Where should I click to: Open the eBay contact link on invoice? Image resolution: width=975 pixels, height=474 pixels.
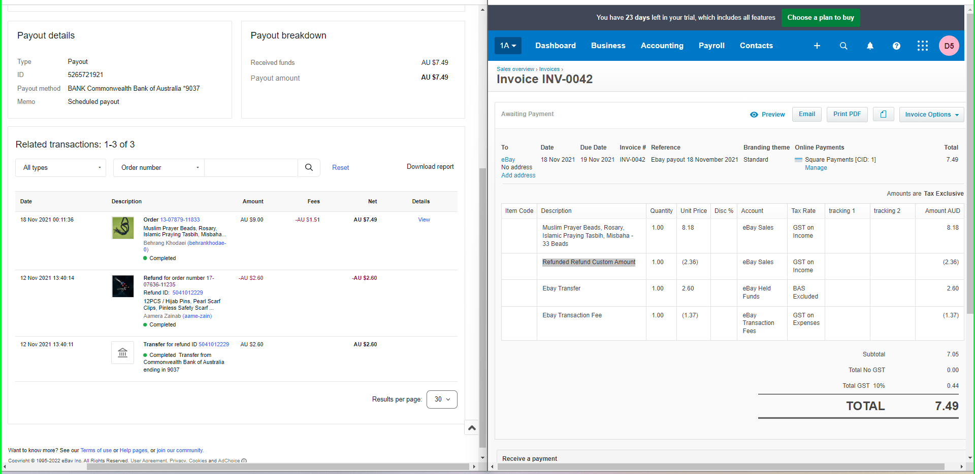(508, 160)
